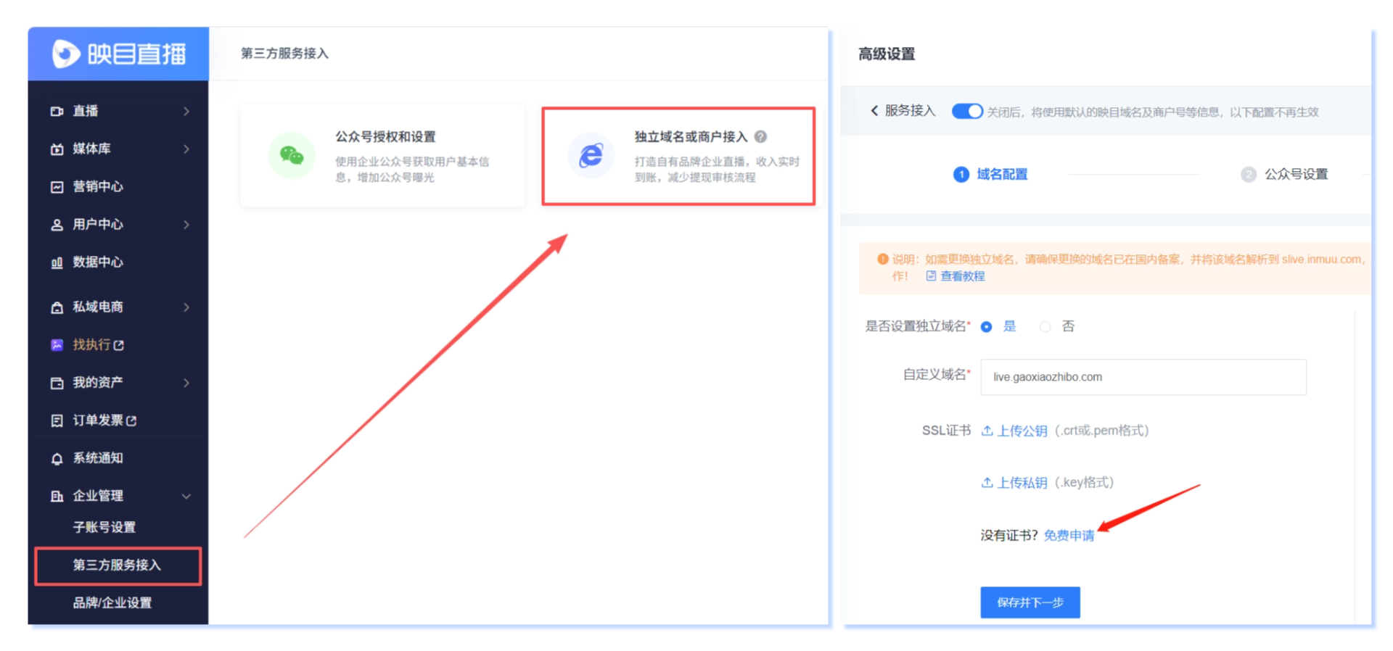Click the 映目直播 logo

tap(118, 54)
